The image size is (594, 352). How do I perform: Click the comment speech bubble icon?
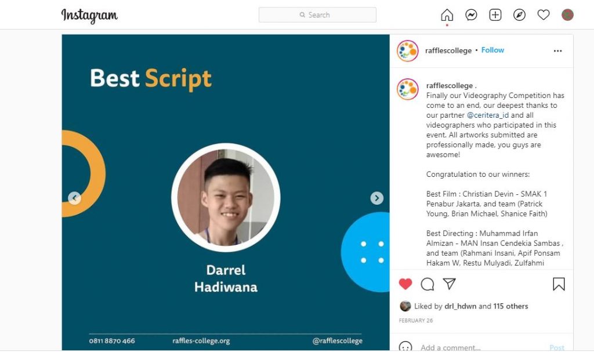(428, 284)
